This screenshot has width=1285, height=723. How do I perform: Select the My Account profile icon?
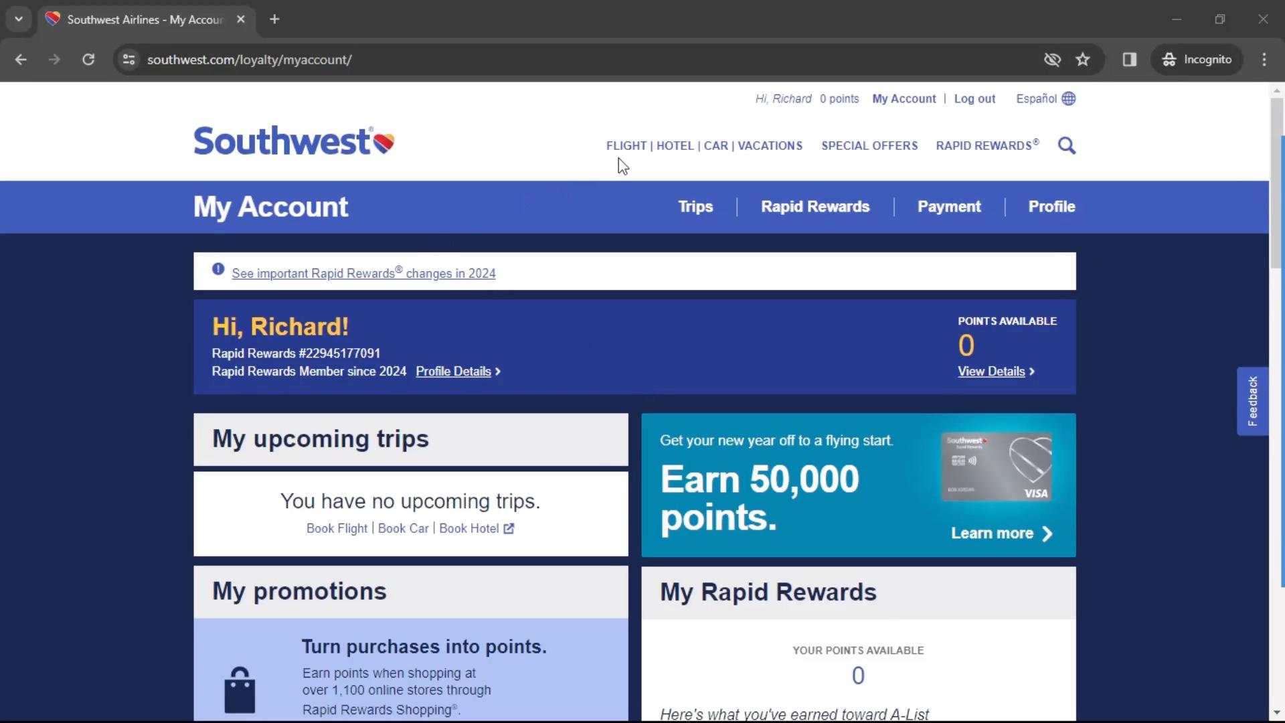tap(904, 98)
